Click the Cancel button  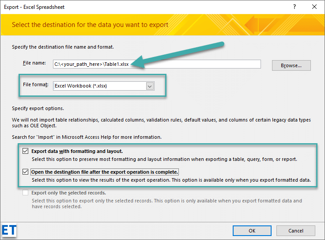point(296,231)
